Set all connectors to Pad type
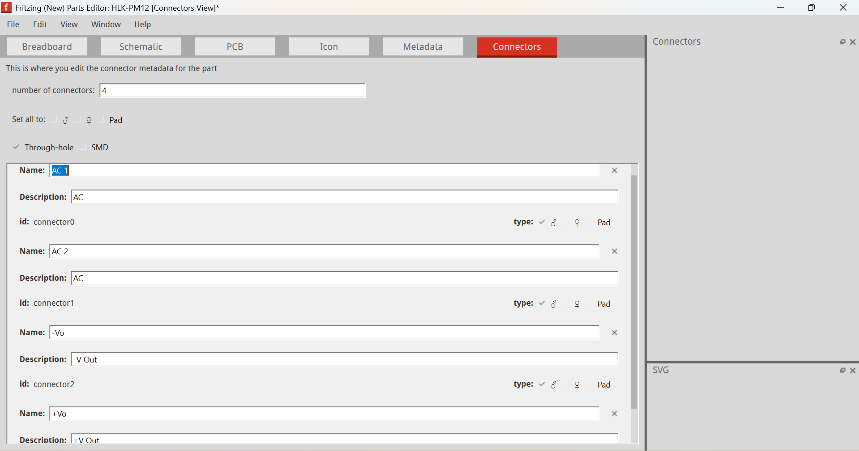 [111, 120]
